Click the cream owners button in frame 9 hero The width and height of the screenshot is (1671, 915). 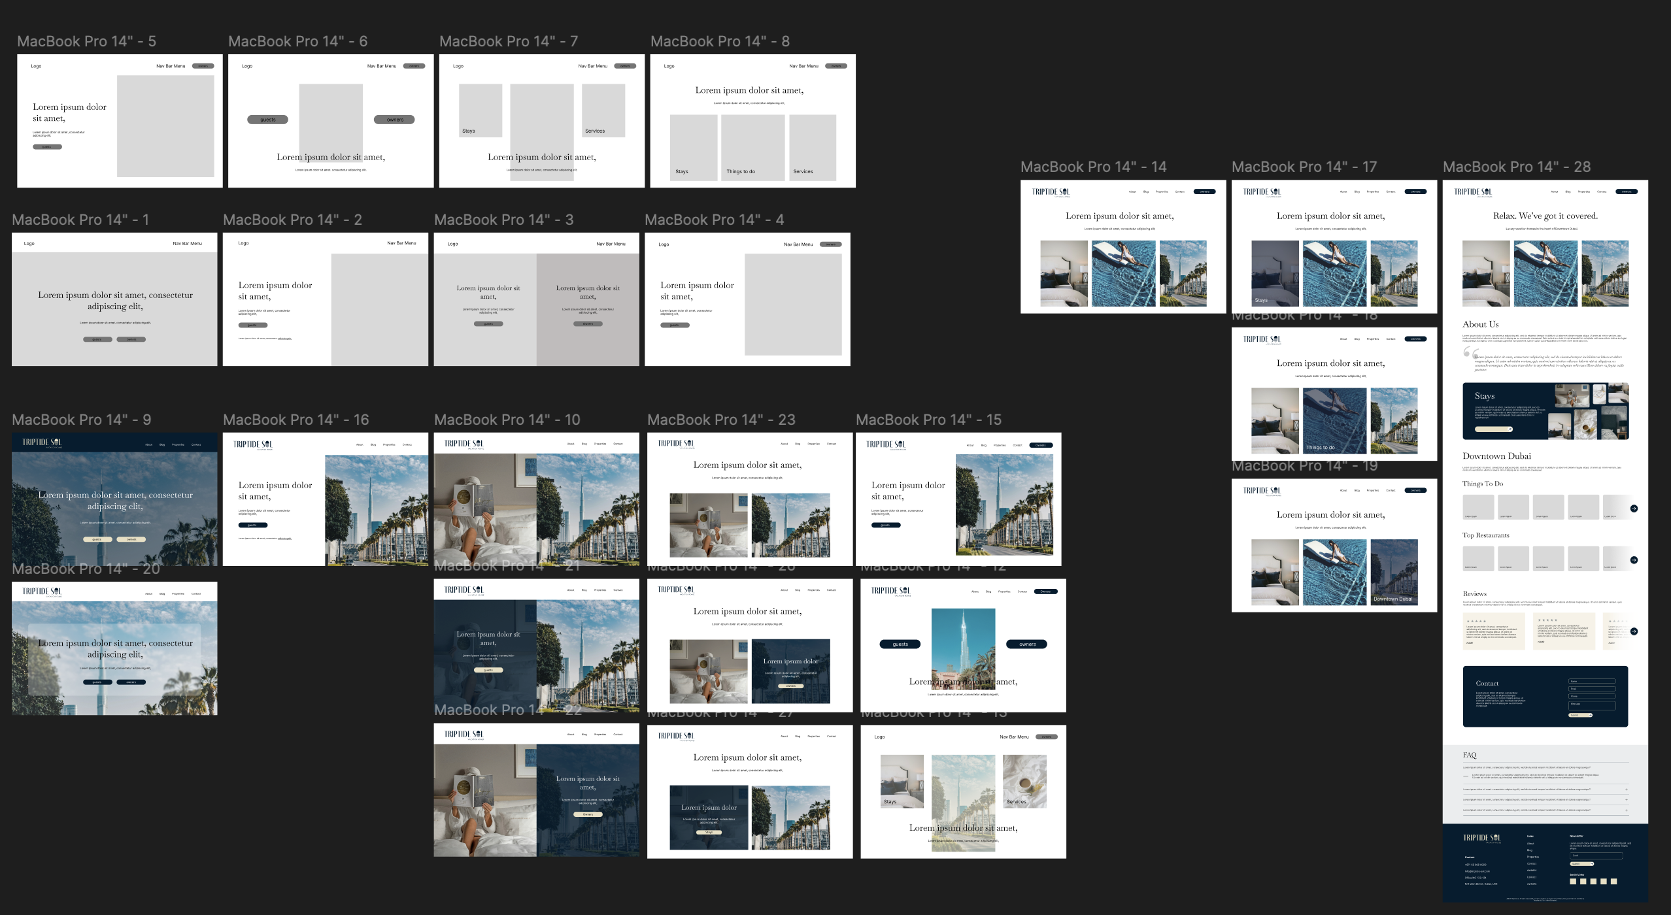point(131,539)
